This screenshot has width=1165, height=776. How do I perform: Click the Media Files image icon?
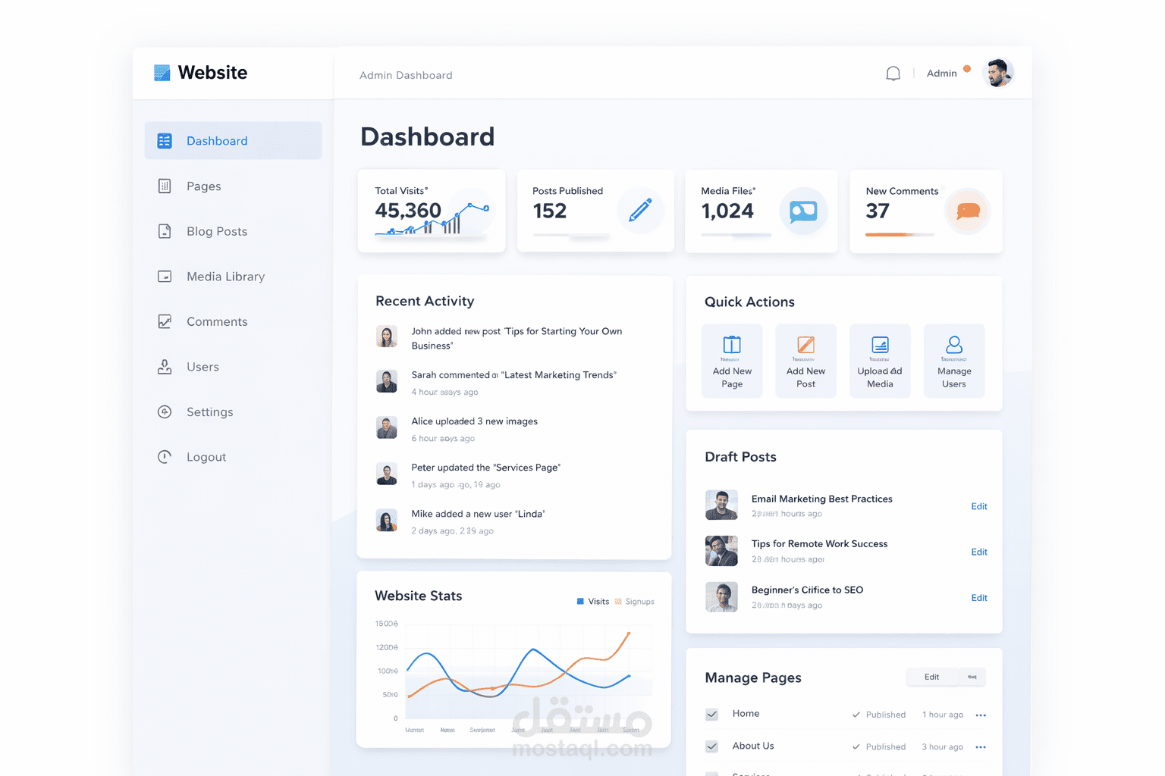click(x=803, y=211)
